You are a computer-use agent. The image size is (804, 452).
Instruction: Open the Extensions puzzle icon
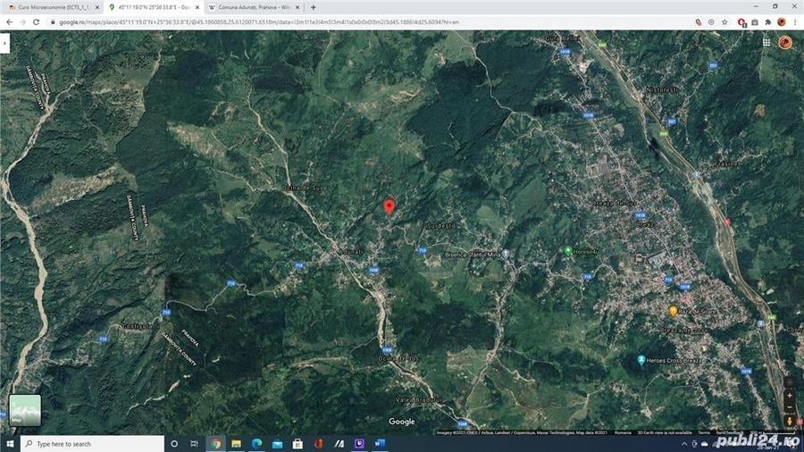point(767,22)
